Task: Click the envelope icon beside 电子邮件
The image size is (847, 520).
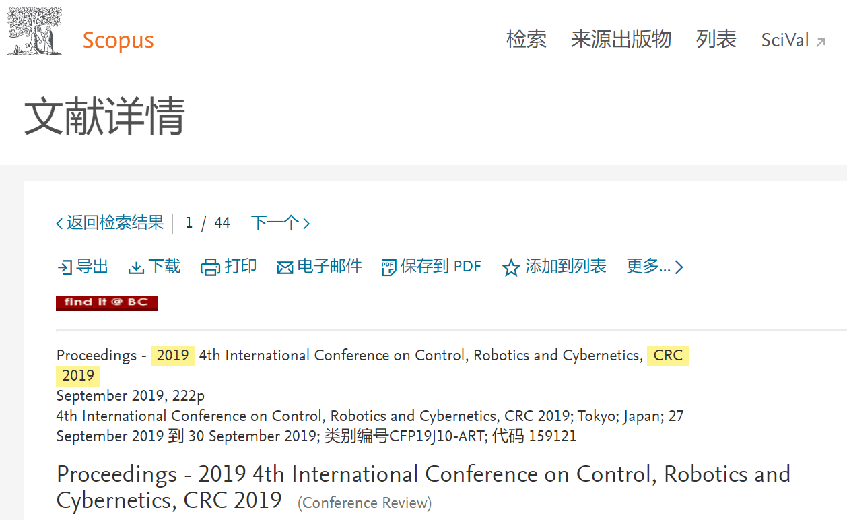Action: pos(285,268)
